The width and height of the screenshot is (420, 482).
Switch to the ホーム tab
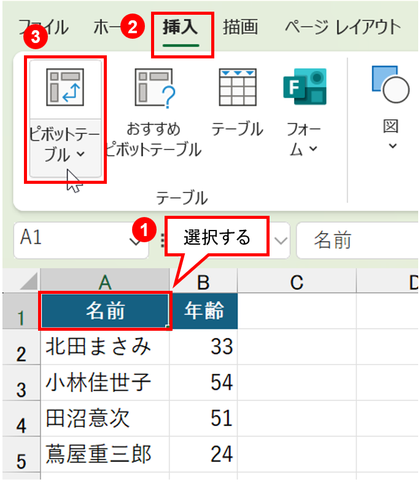point(107,27)
